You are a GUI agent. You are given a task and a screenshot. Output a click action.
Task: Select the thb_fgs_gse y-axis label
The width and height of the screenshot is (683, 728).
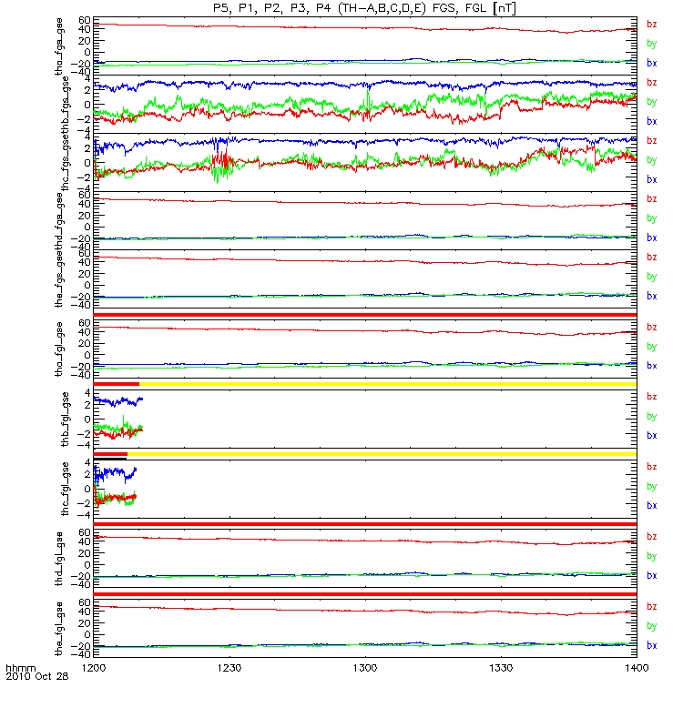click(x=65, y=105)
